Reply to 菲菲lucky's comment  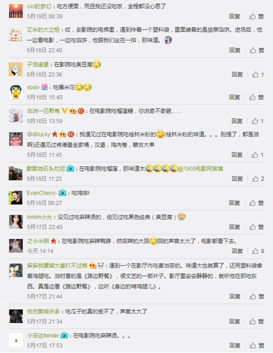pyautogui.click(x=237, y=155)
